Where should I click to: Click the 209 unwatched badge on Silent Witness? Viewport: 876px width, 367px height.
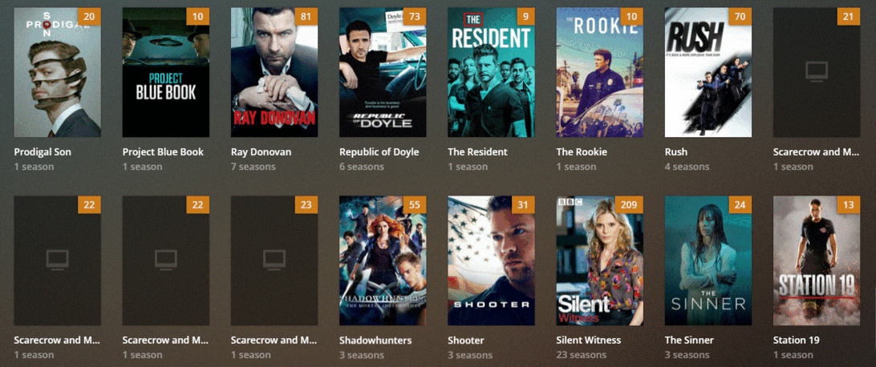coord(629,204)
